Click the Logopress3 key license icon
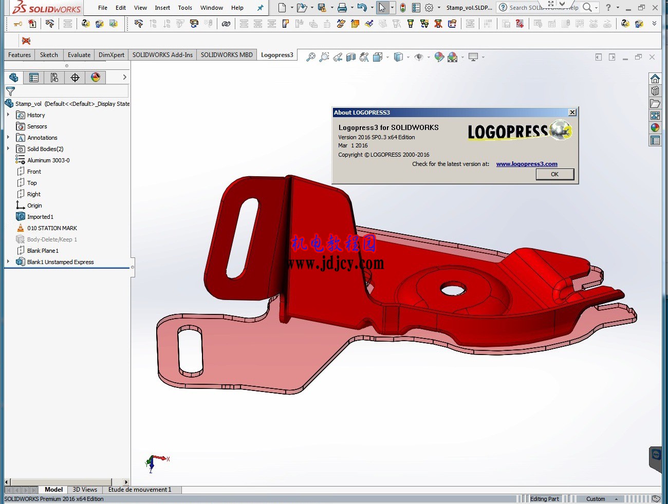 [17, 24]
